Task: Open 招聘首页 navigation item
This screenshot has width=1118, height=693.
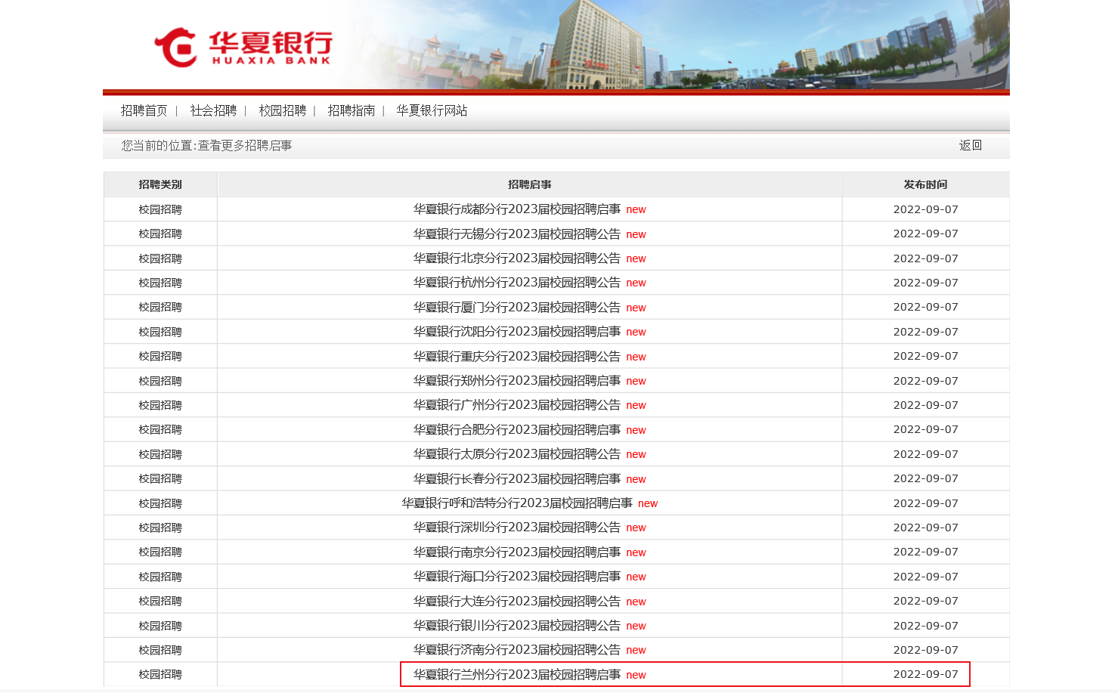Action: (x=144, y=111)
